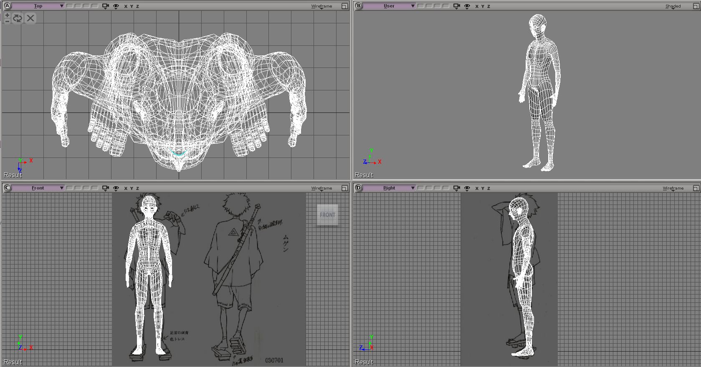Maximize the Right viewport D
Viewport: 701px width, 367px height.
click(x=696, y=188)
